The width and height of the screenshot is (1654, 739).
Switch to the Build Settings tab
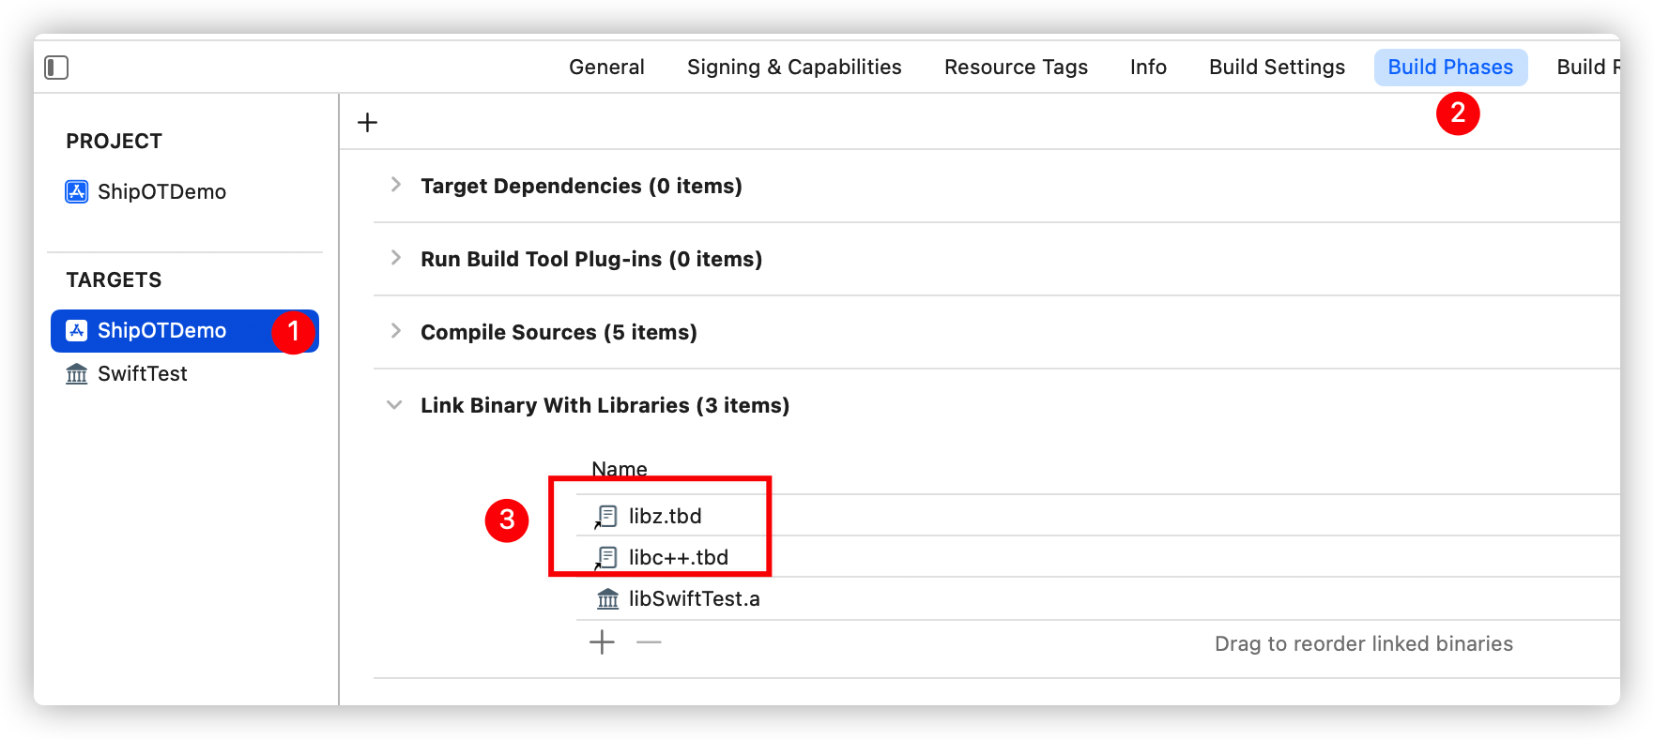coord(1277,68)
